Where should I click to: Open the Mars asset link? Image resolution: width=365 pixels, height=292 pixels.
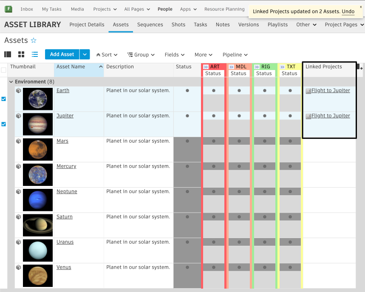pyautogui.click(x=62, y=141)
